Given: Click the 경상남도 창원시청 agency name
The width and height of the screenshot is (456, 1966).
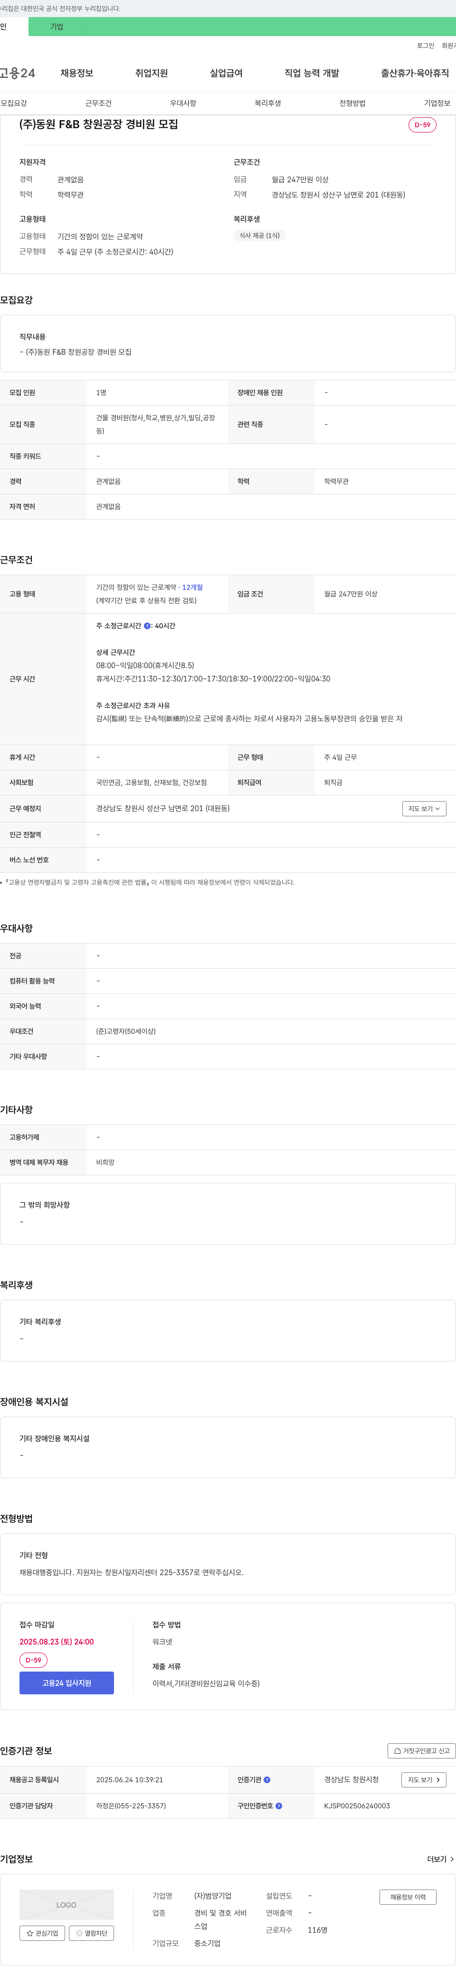Looking at the screenshot, I should (351, 1780).
